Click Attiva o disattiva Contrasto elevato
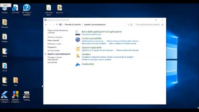Viewport: 199px width, 112px height. [x=123, y=44]
